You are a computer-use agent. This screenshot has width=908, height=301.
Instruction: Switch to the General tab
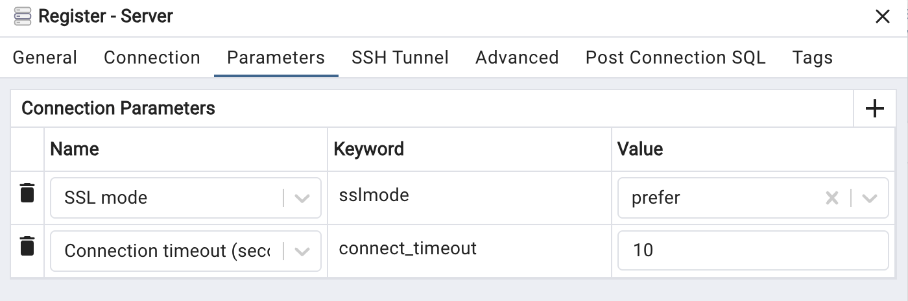pyautogui.click(x=45, y=58)
